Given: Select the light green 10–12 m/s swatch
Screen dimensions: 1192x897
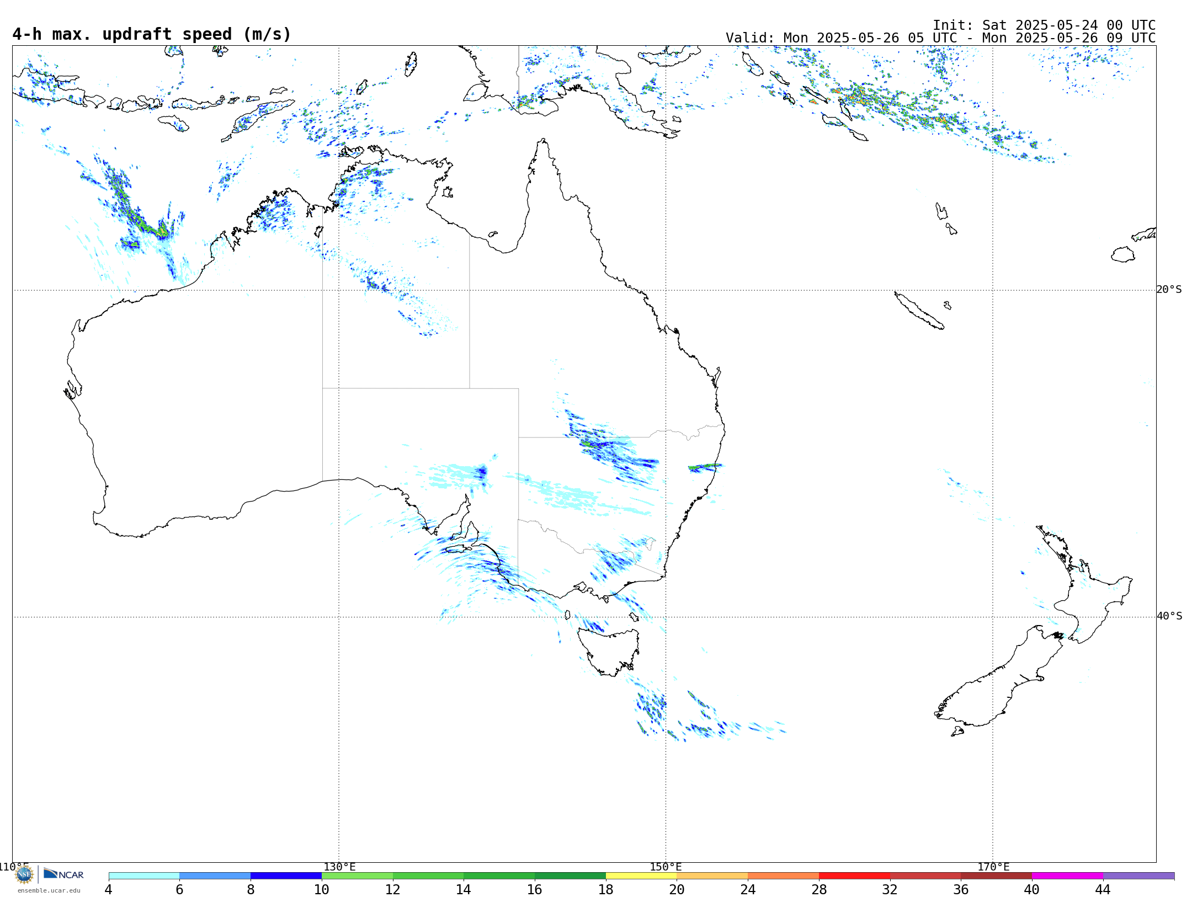Looking at the screenshot, I should 358,876.
